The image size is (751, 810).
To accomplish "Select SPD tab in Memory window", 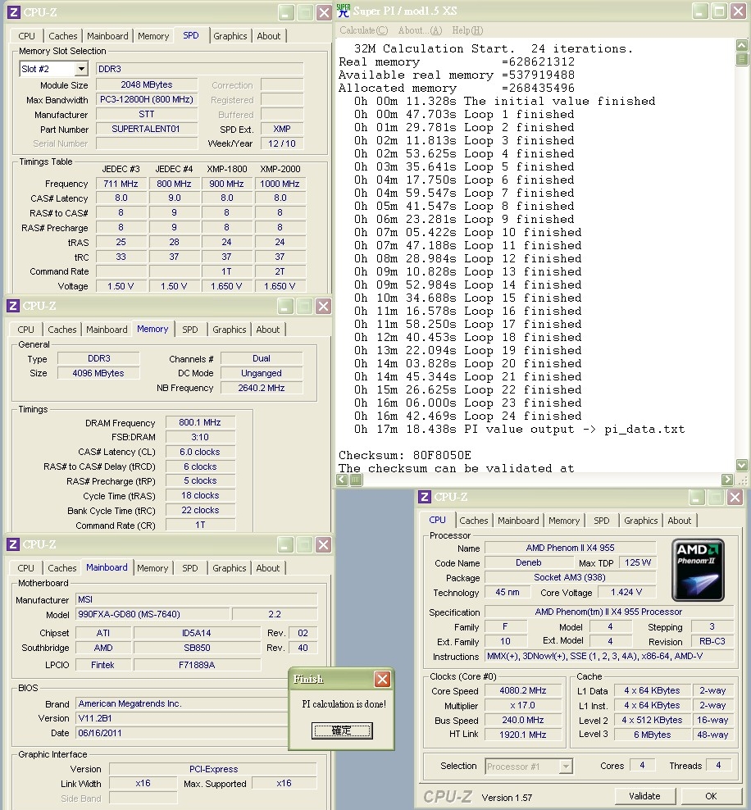I will coord(189,330).
